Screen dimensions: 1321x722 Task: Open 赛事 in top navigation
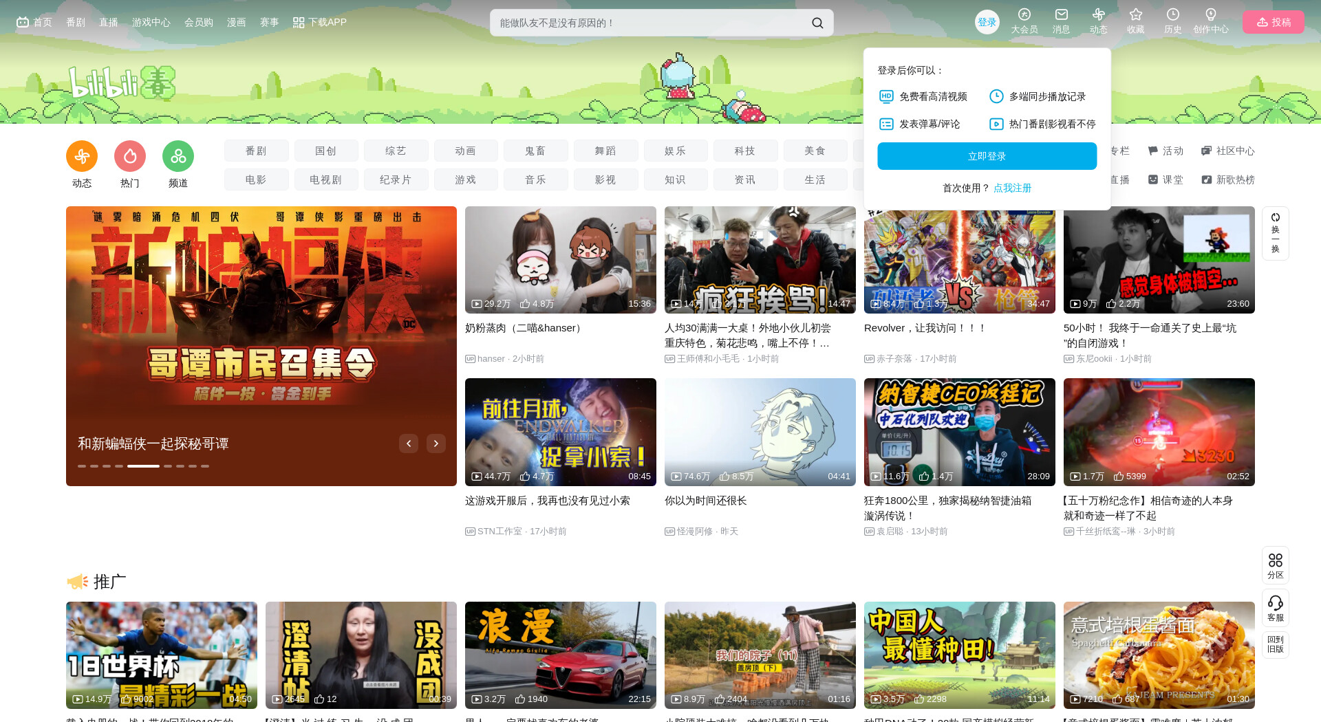(270, 22)
